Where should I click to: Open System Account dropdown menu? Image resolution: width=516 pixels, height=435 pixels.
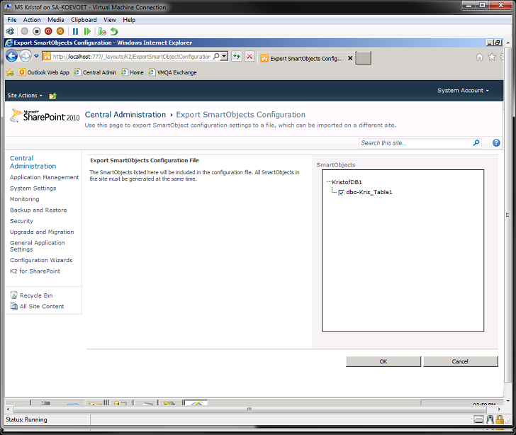coord(463,91)
